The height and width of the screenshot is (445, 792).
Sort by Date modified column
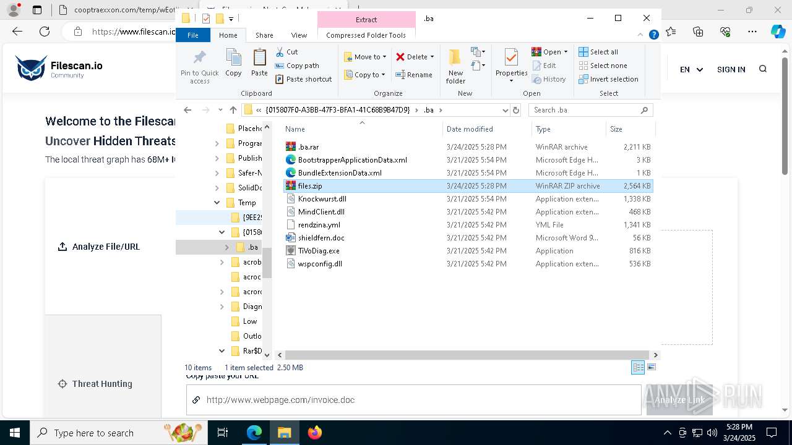(487, 129)
